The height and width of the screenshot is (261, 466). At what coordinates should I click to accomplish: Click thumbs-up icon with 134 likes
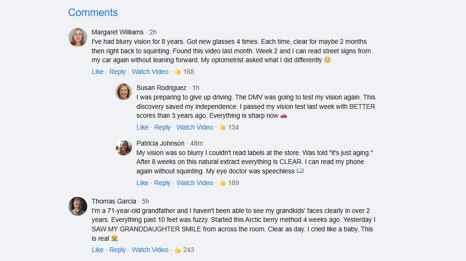222,127
